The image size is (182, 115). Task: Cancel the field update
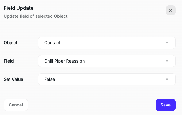pos(16,105)
